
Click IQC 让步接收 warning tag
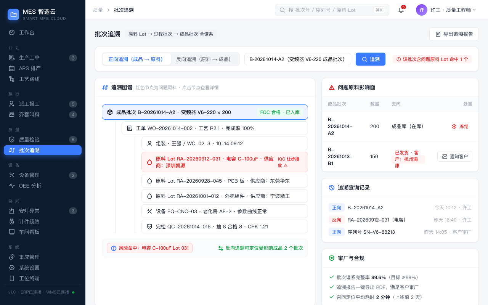tap(288, 162)
